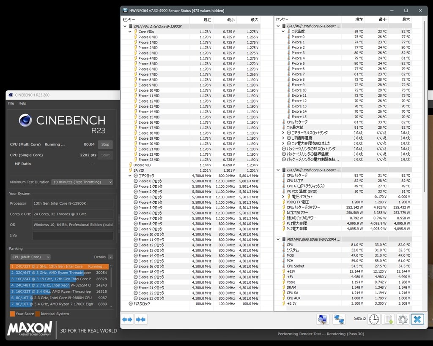The width and height of the screenshot is (433, 346).
Task: Open Cinebench File menu
Action: point(11,103)
